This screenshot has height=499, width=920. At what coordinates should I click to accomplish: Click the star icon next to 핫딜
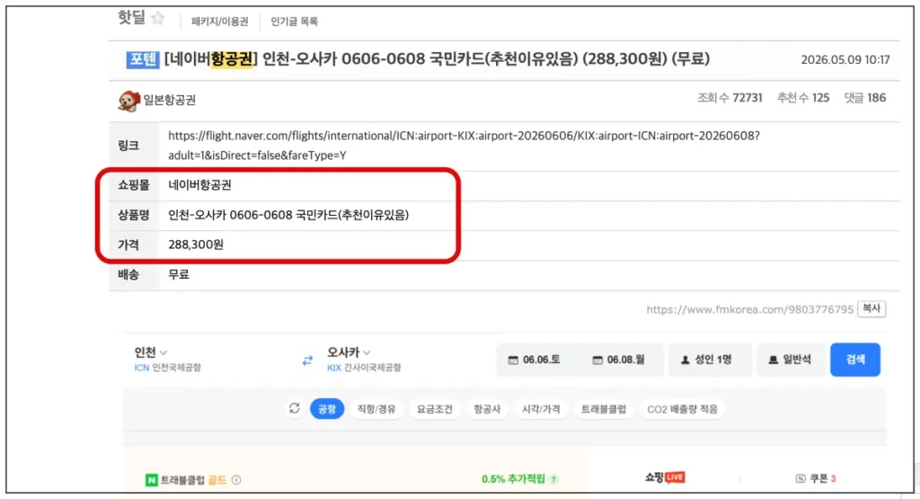(158, 18)
